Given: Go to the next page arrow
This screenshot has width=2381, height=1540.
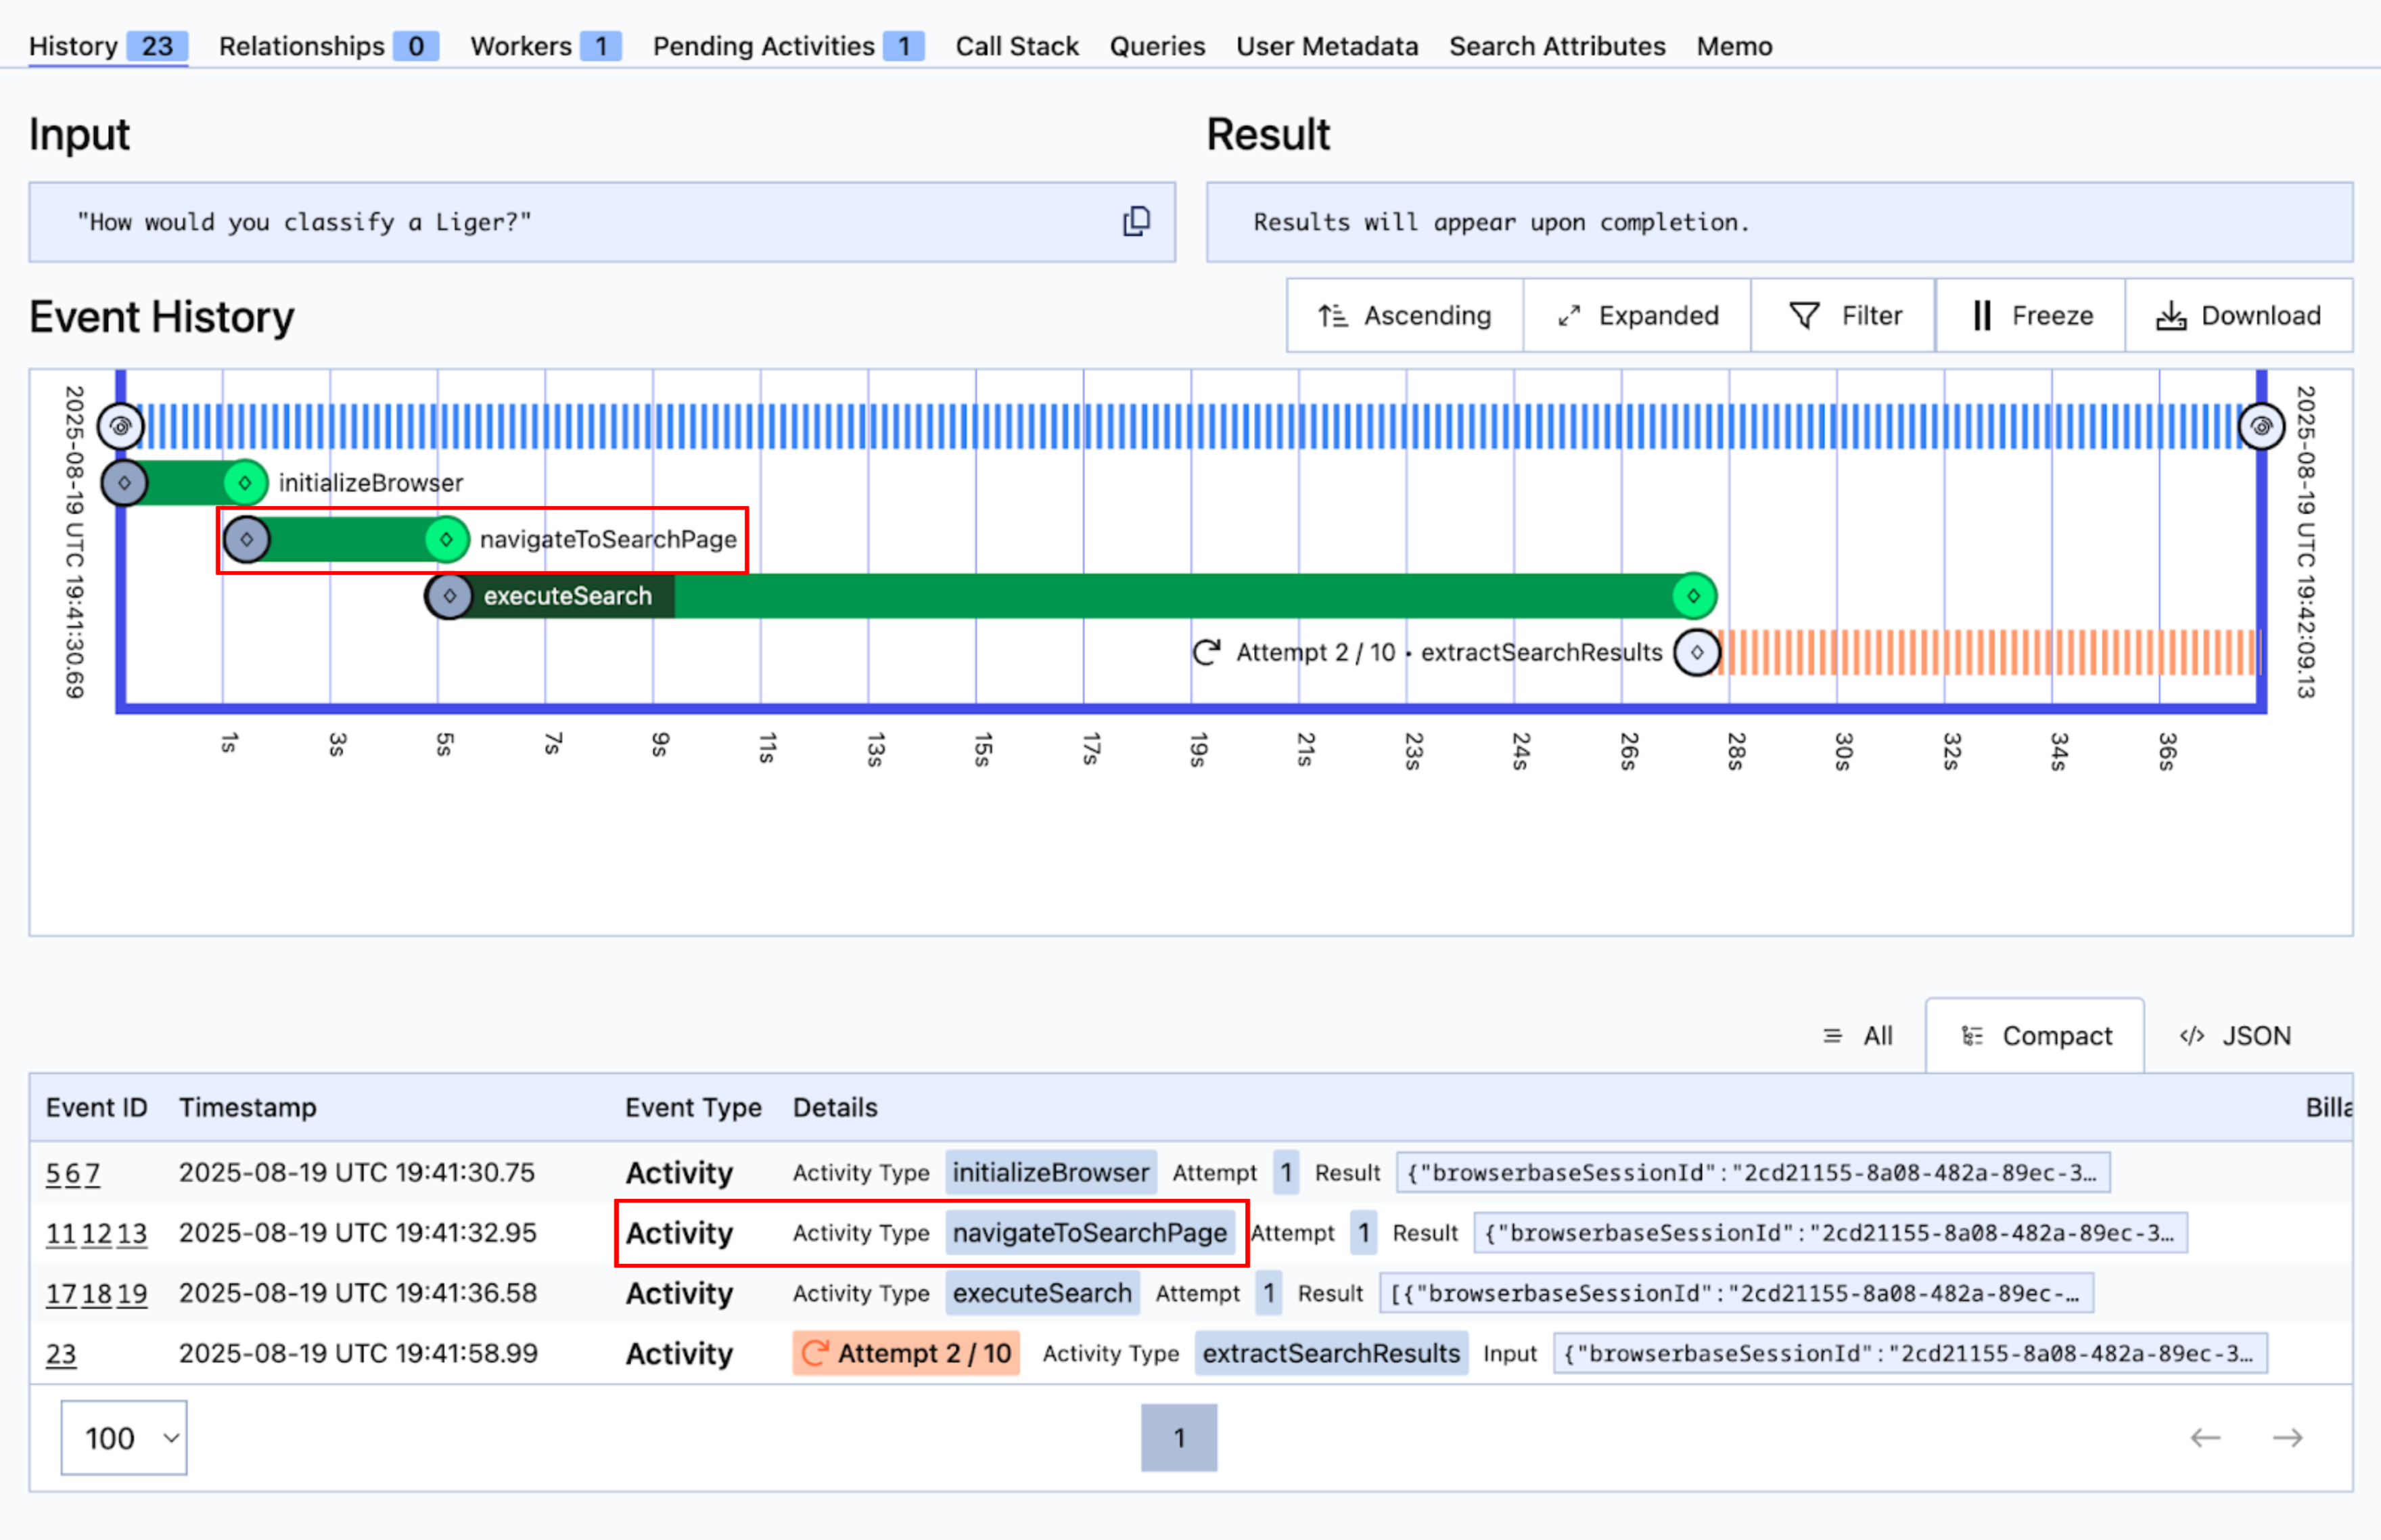Looking at the screenshot, I should point(2287,1438).
